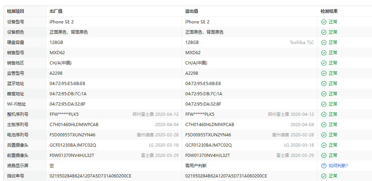The width and height of the screenshot is (372, 181).
Task: Click the blue question mark icon for 液晶显示屏
Action: tap(324, 166)
